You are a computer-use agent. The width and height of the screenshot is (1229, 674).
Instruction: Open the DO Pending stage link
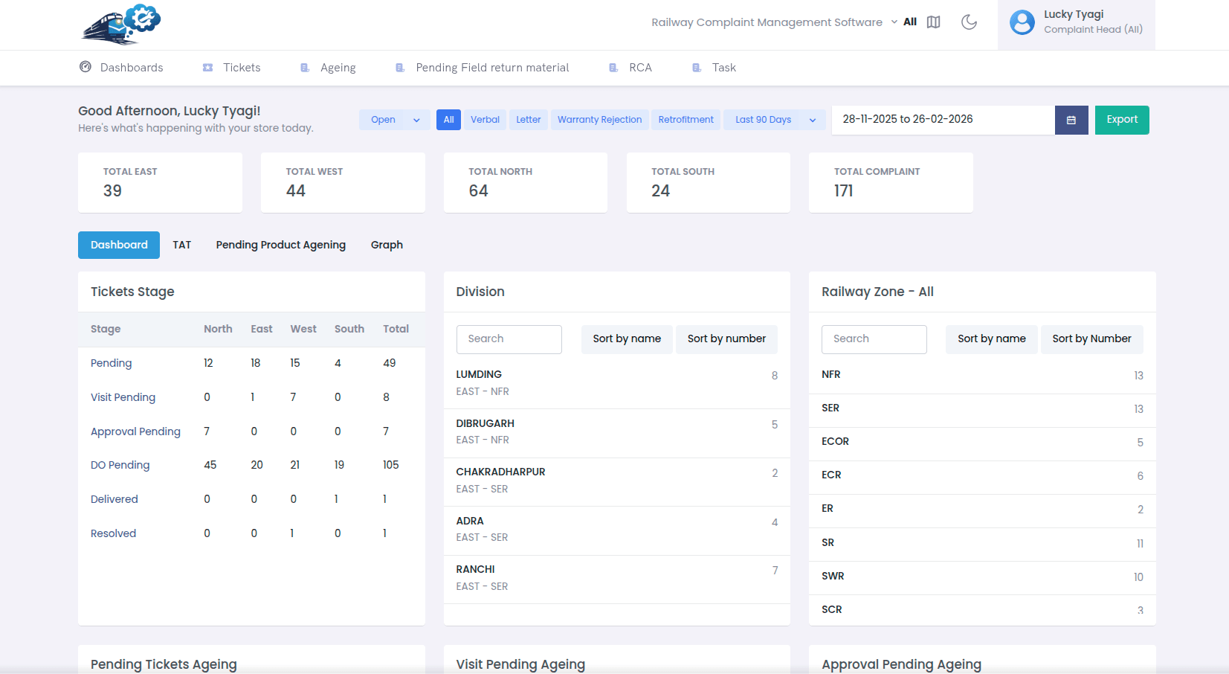120,465
